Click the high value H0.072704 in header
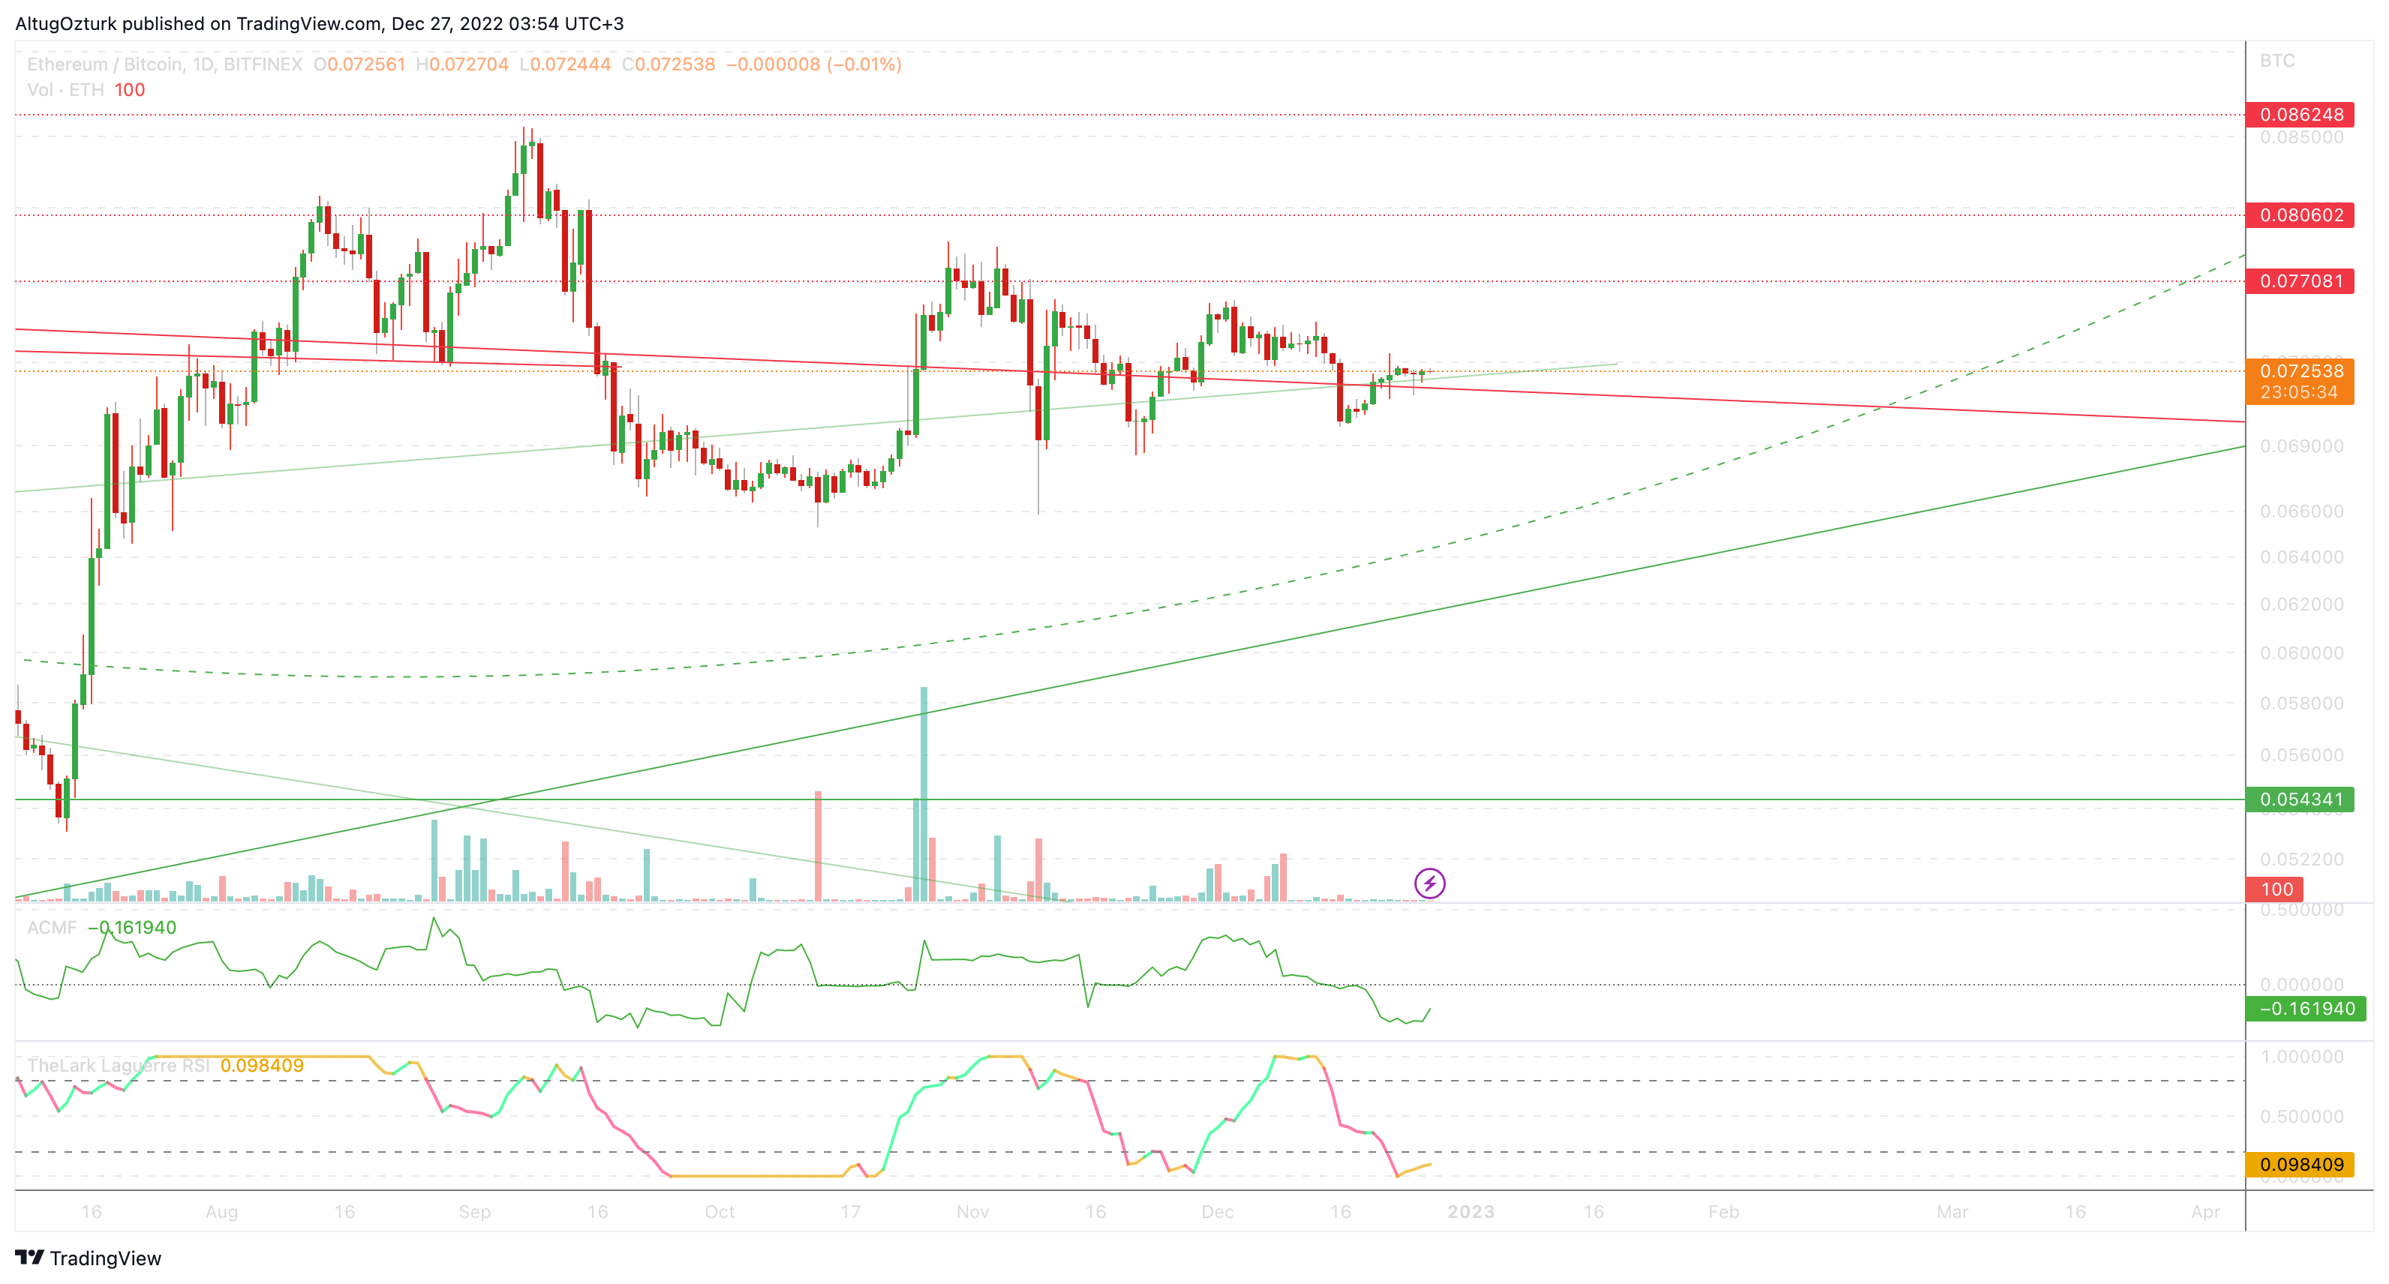2389x1284 pixels. (x=462, y=64)
